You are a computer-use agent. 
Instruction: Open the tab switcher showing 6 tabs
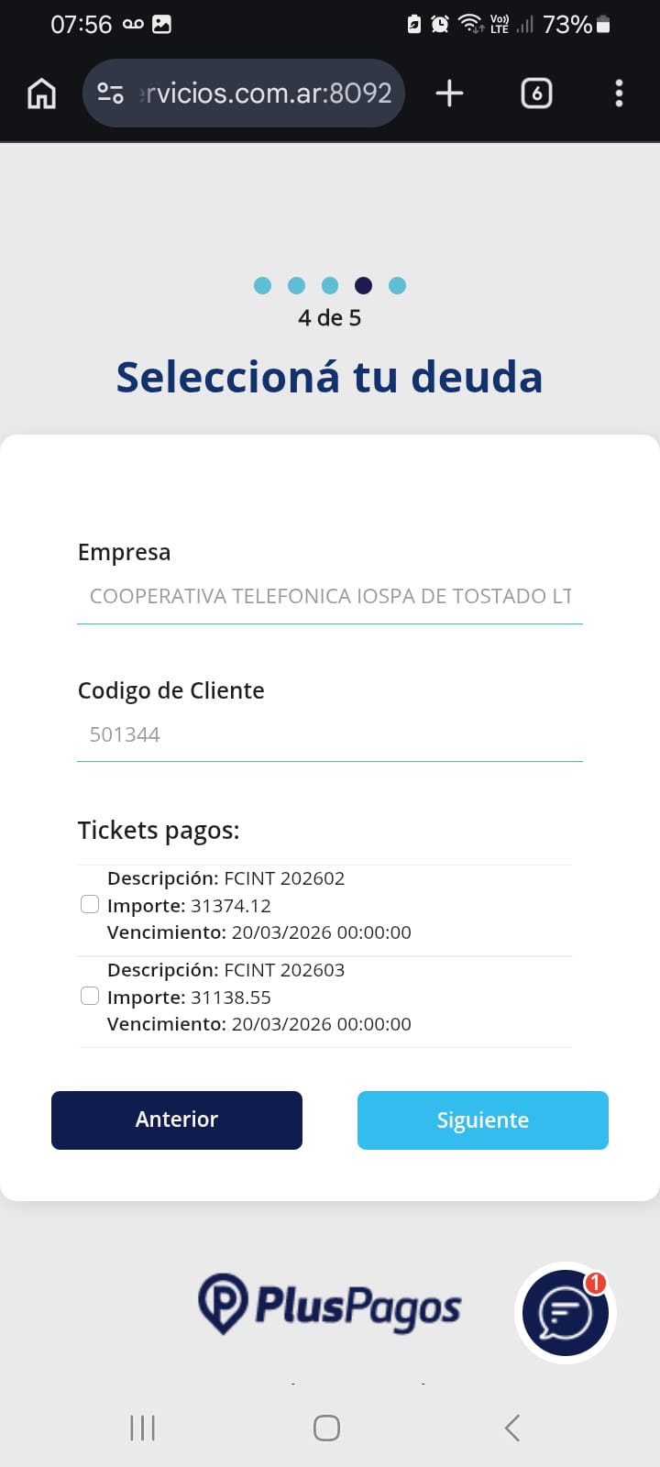pyautogui.click(x=536, y=94)
